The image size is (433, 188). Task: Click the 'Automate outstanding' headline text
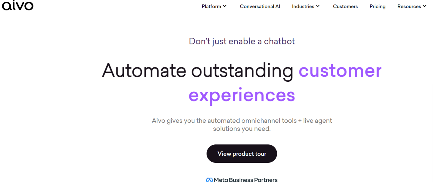(x=197, y=71)
